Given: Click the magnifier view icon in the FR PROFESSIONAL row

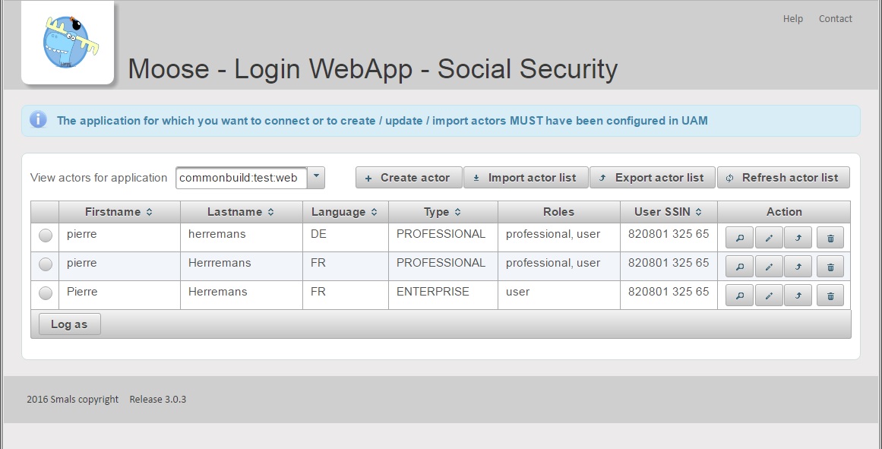Looking at the screenshot, I should point(739,267).
